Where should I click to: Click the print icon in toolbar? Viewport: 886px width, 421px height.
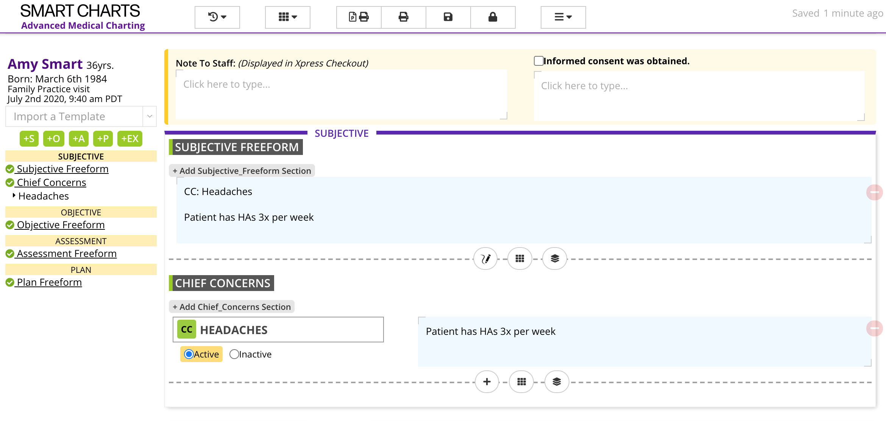point(403,17)
